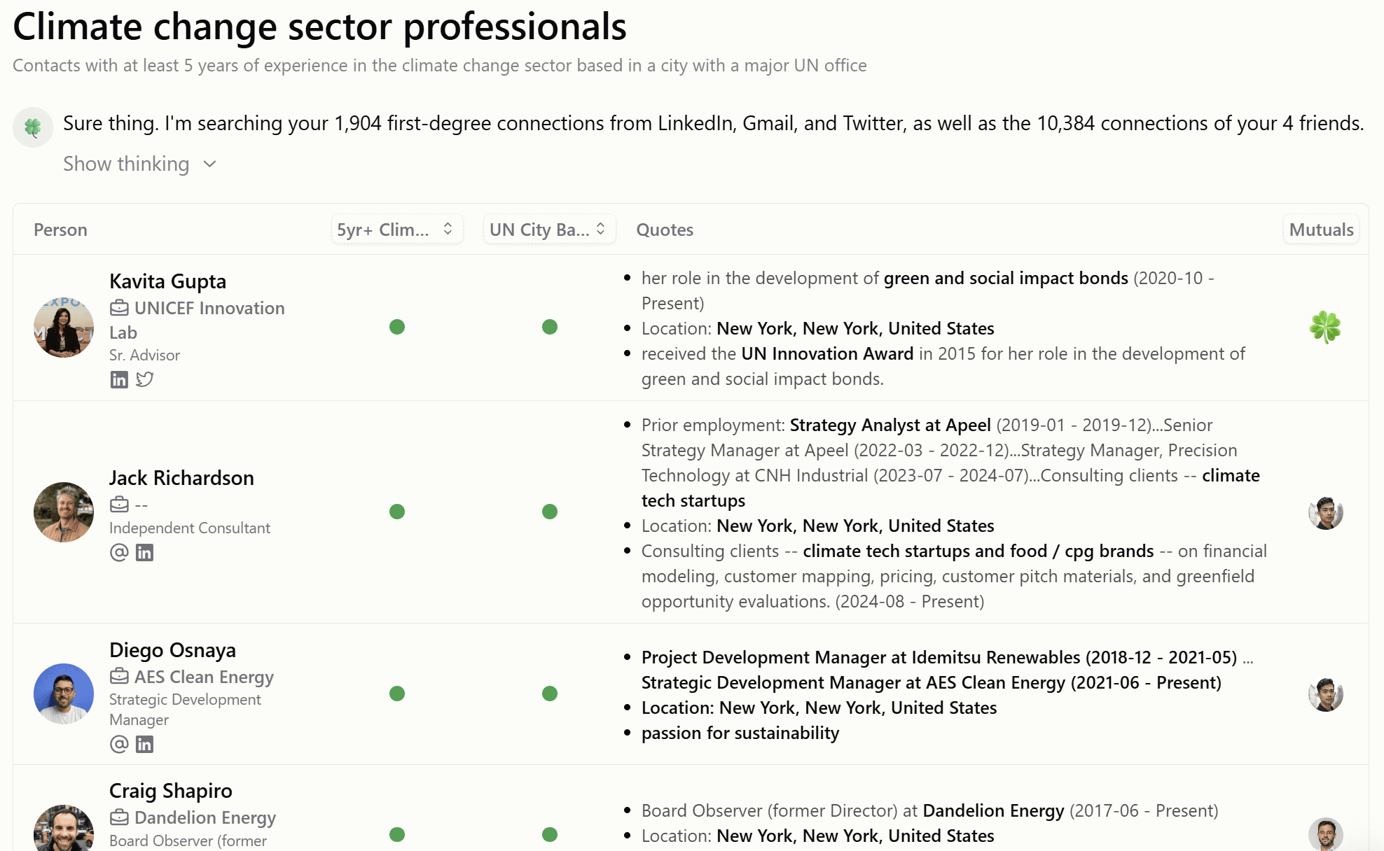Click Diego Osnaya's New York location quote
Screen dimensions: 1384x851
pos(819,708)
